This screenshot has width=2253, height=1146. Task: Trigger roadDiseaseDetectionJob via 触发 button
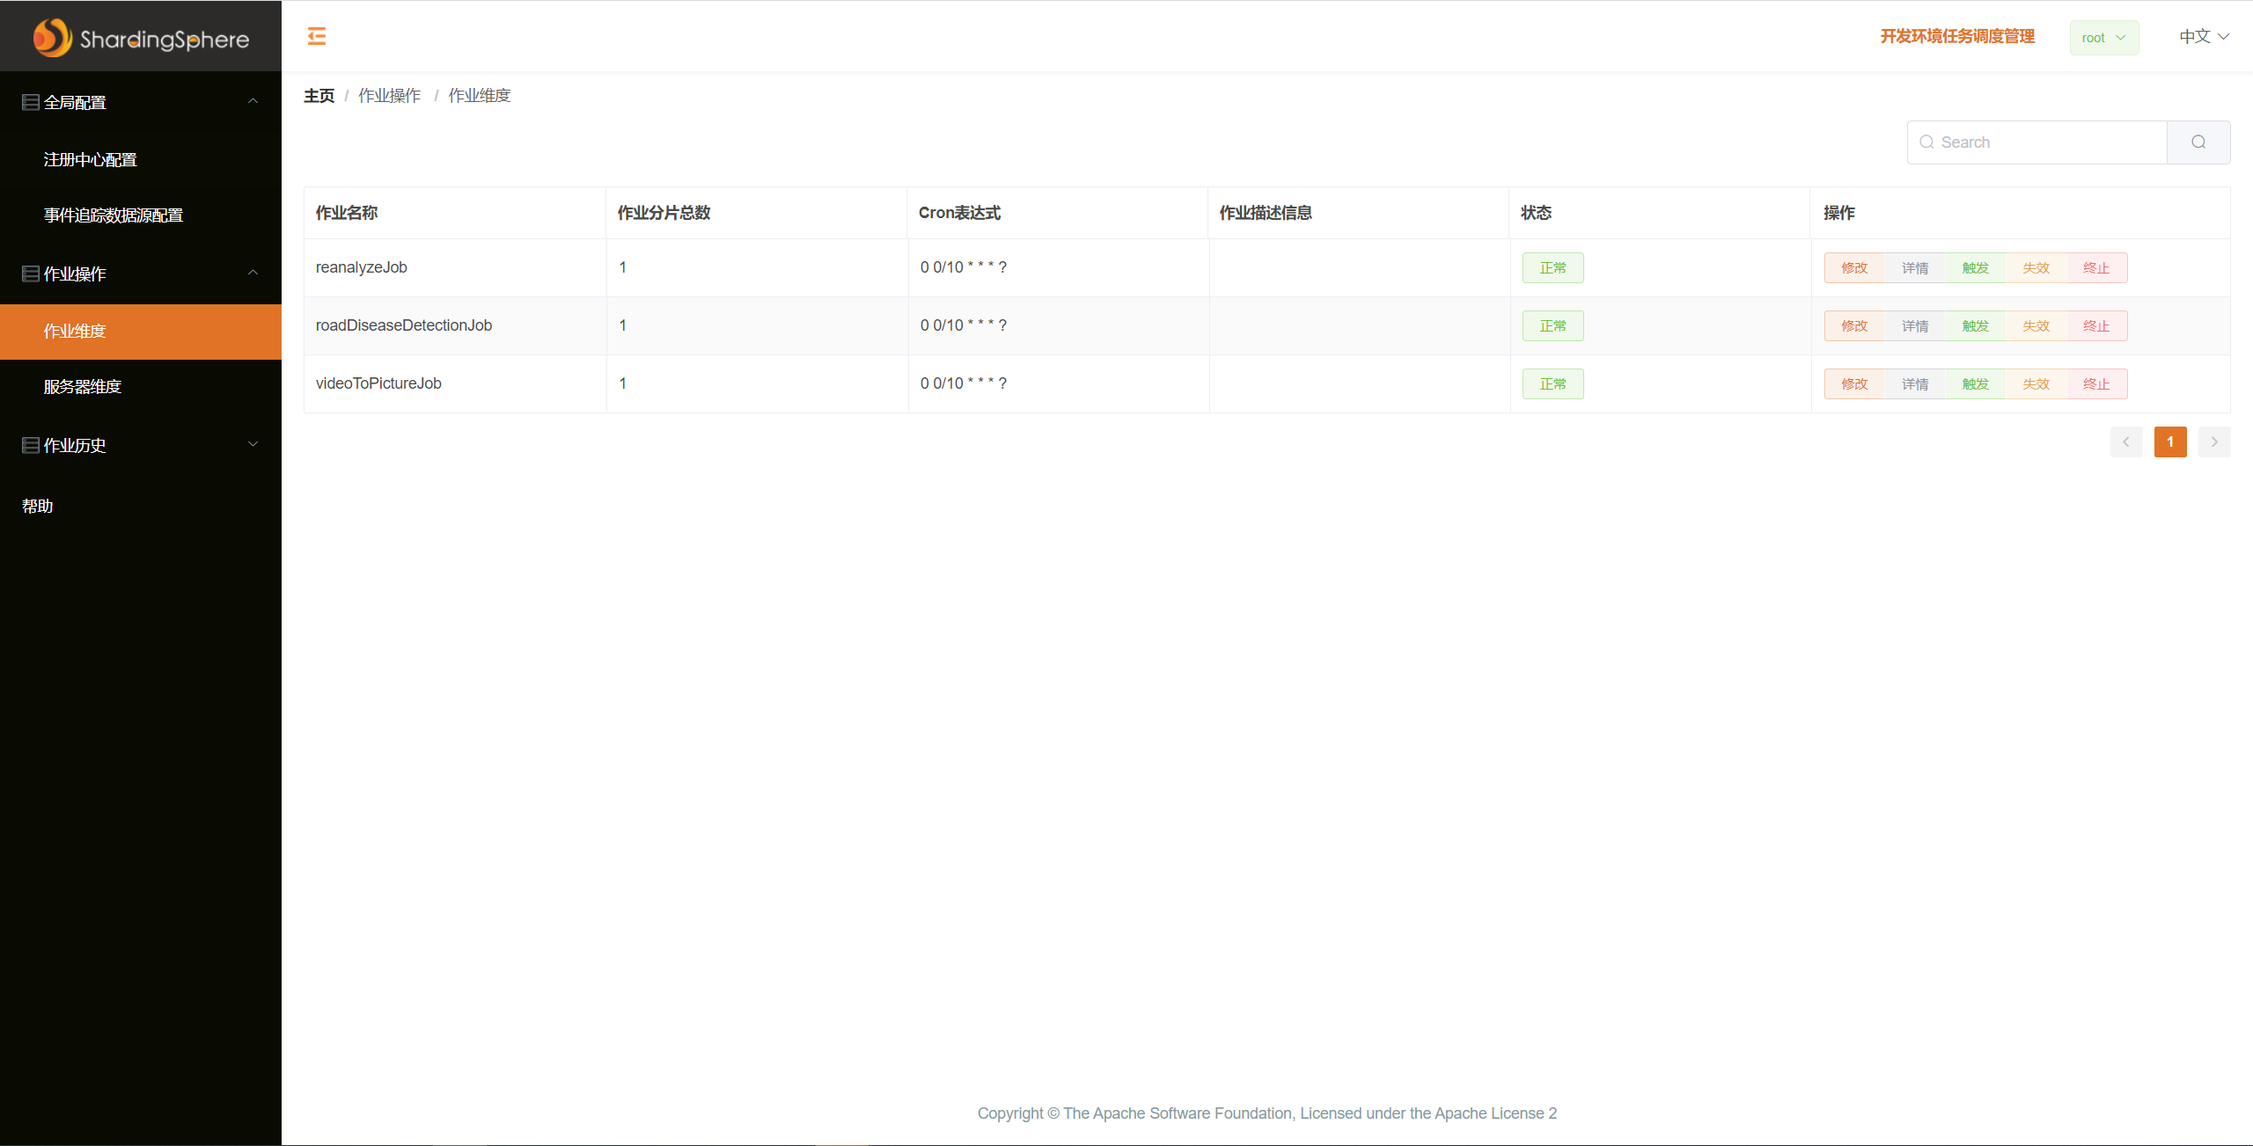[1974, 325]
